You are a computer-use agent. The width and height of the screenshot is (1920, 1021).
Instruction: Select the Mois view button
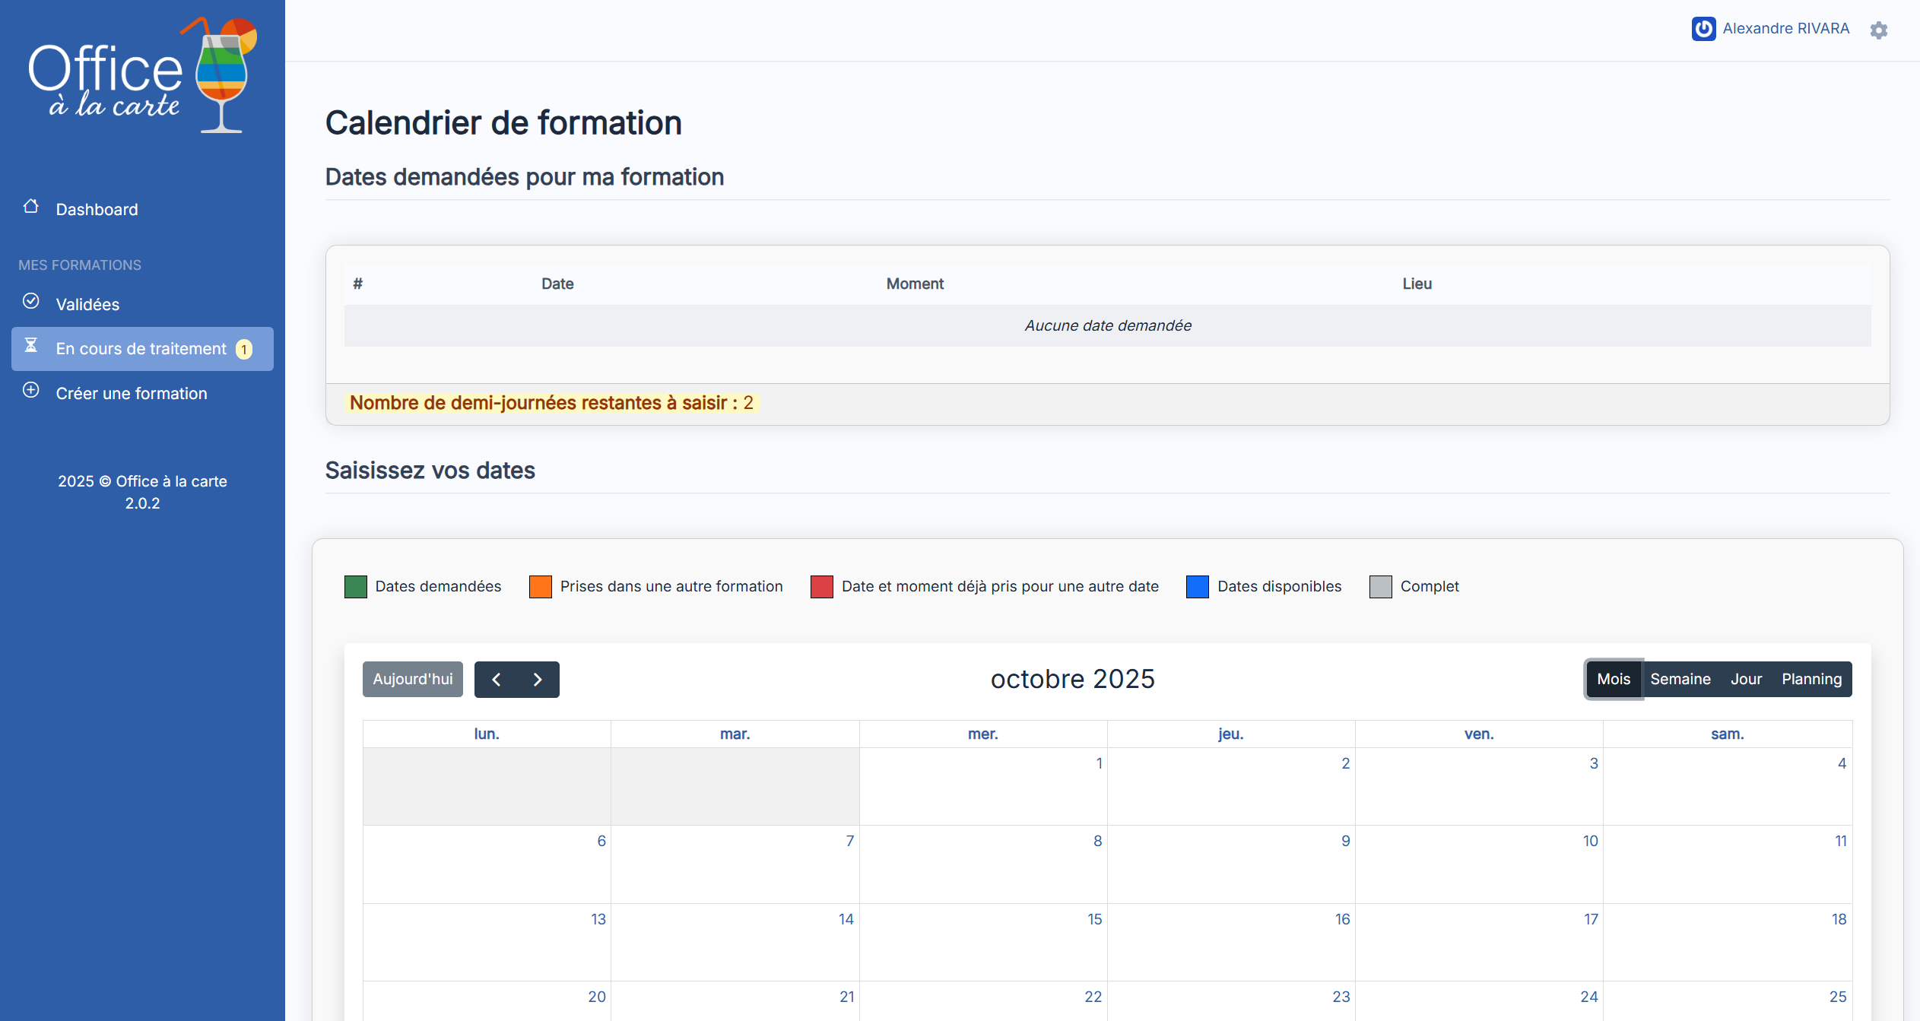1613,680
